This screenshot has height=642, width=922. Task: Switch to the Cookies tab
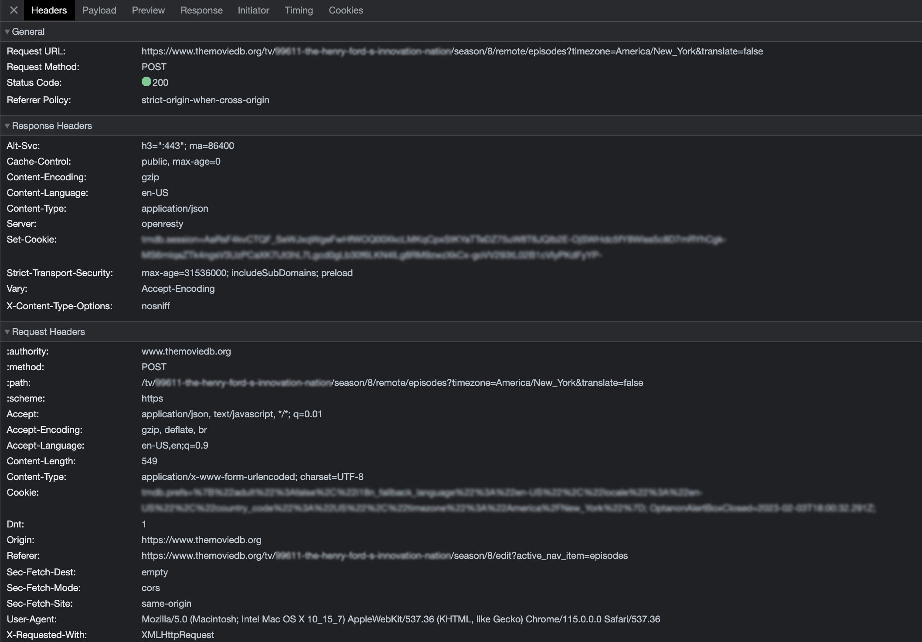[x=346, y=10]
